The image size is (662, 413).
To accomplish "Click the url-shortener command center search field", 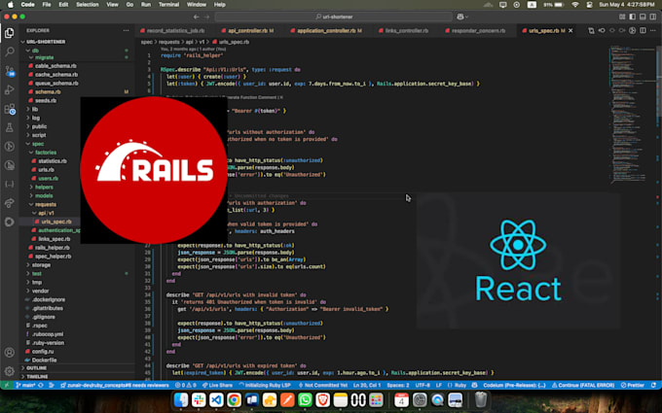I will tap(334, 17).
